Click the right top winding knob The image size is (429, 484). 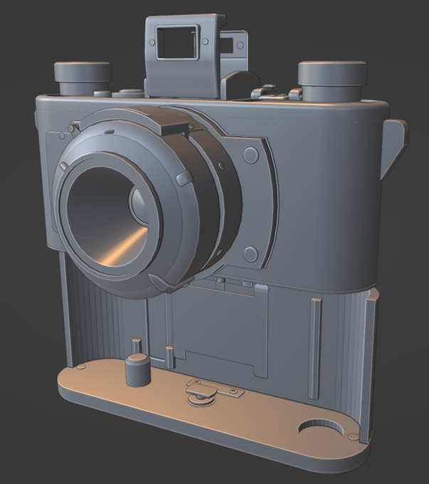click(x=332, y=81)
